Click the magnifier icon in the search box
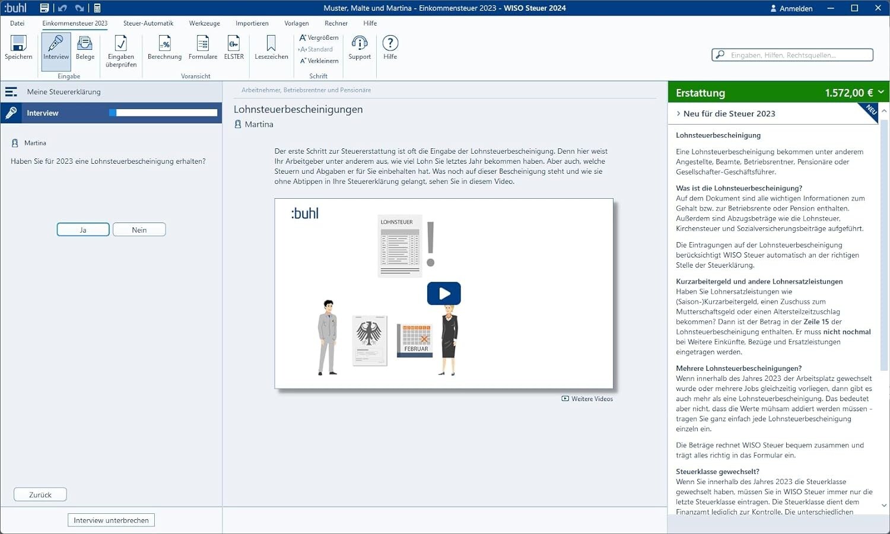890x534 pixels. pos(720,55)
